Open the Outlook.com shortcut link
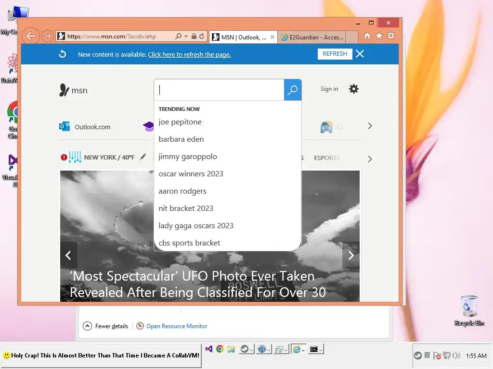The width and height of the screenshot is (493, 369). pos(85,127)
